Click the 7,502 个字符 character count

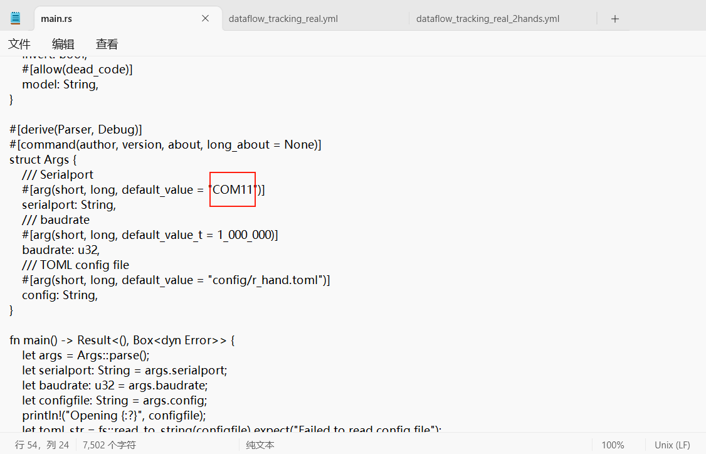tap(110, 445)
